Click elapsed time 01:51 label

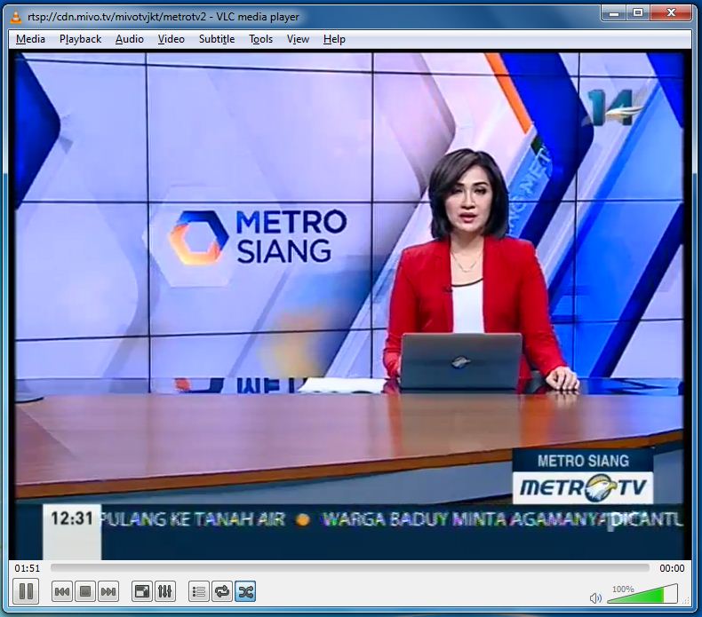pos(28,568)
